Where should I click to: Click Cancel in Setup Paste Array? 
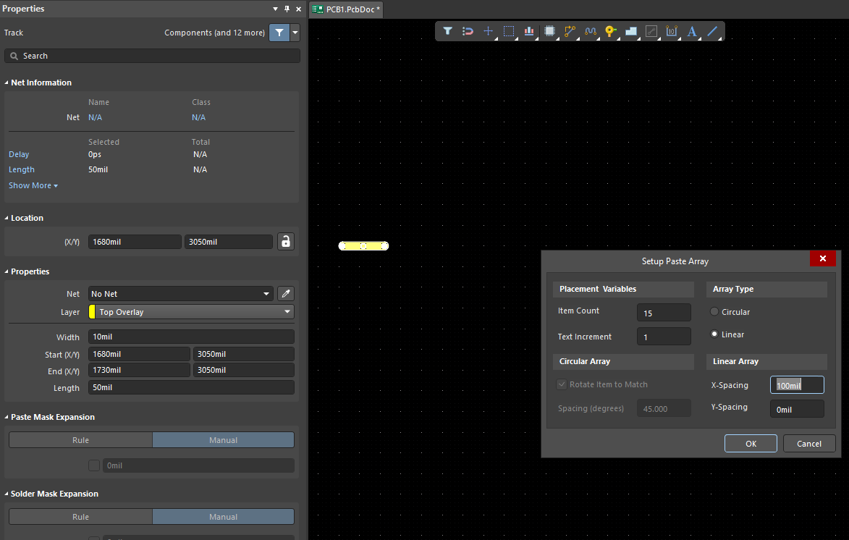tap(808, 444)
